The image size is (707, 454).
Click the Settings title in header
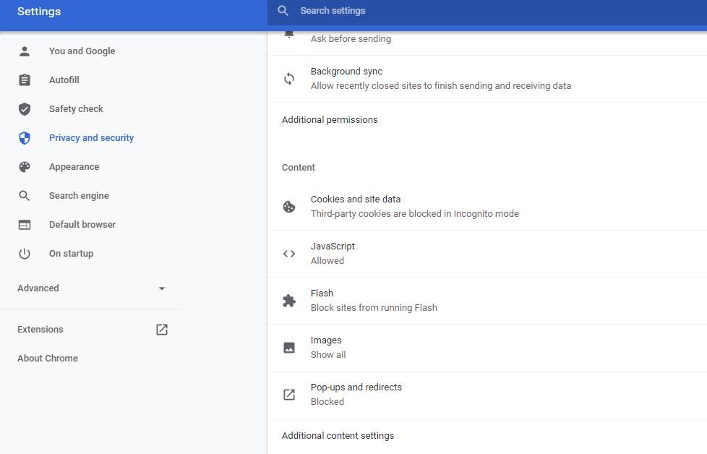tap(39, 12)
